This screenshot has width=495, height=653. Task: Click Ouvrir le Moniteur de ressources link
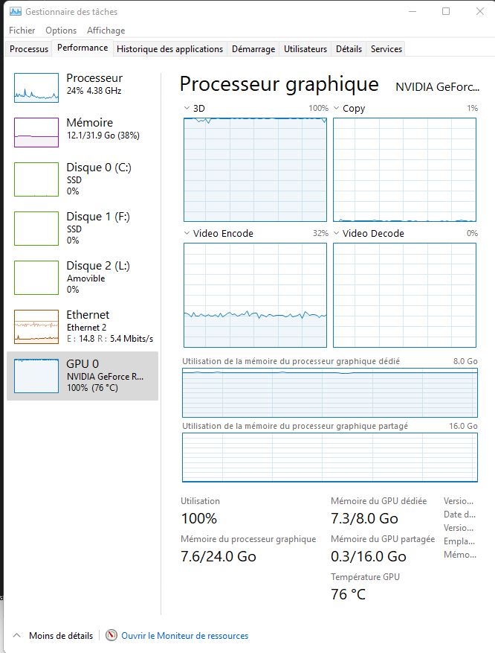pyautogui.click(x=184, y=636)
